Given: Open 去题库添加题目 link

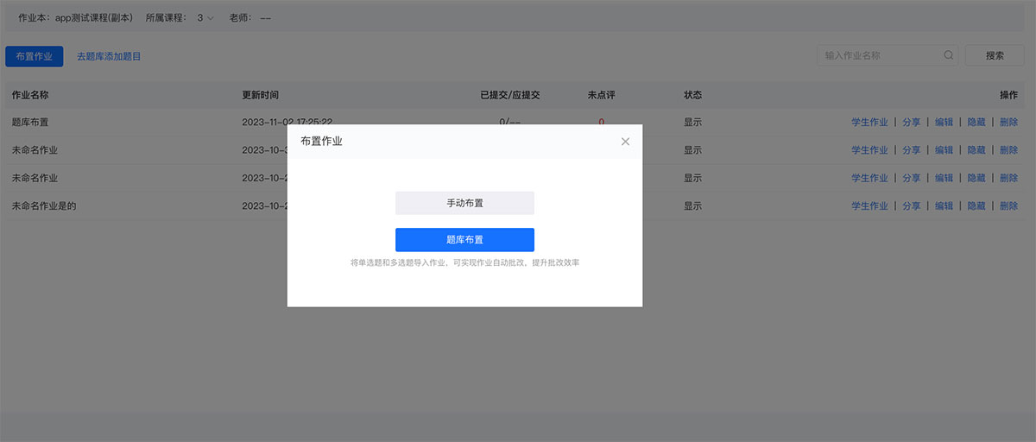Looking at the screenshot, I should (109, 56).
